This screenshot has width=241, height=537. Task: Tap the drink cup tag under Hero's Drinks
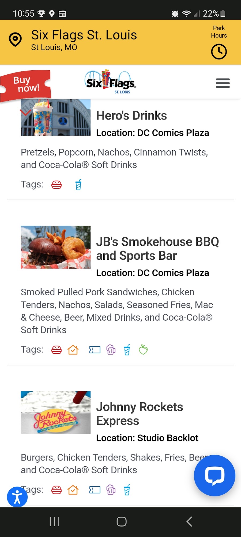click(x=78, y=185)
